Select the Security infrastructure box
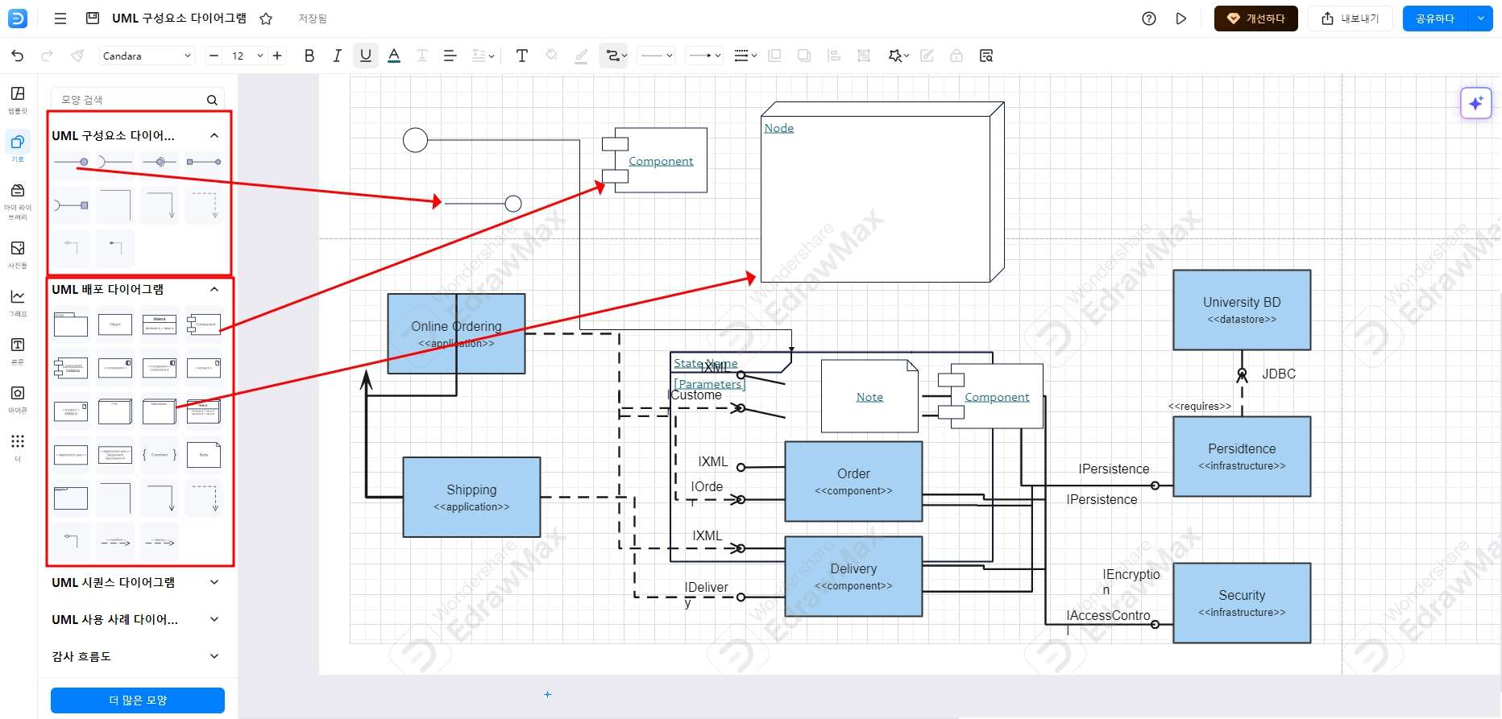This screenshot has height=719, width=1502. click(x=1242, y=602)
